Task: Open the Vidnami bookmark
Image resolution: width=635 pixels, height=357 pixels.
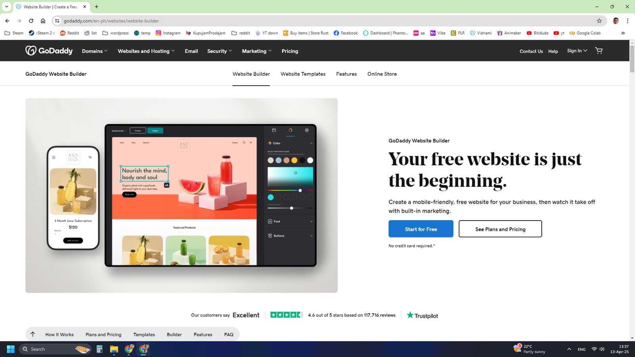Action: click(x=481, y=33)
